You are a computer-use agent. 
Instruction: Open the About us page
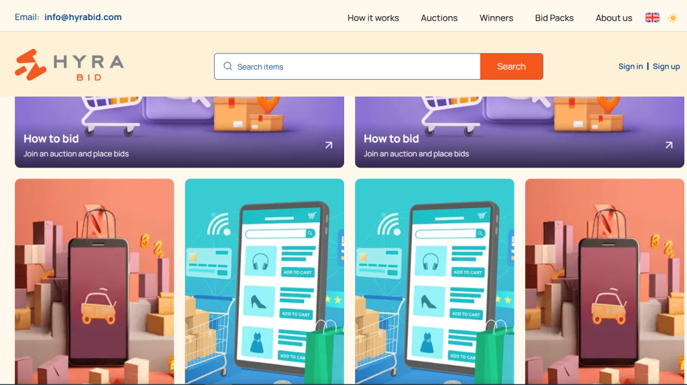[613, 18]
